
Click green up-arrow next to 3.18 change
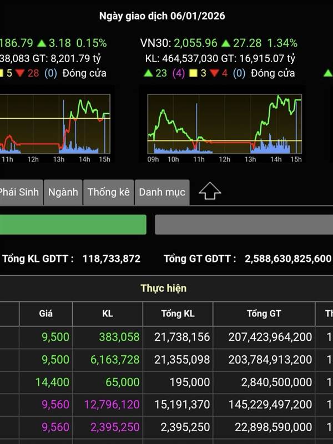coord(42,43)
